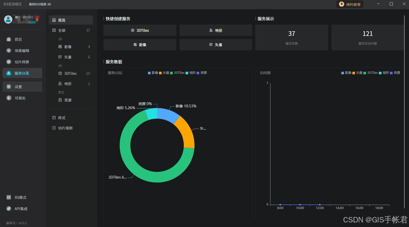Image resolution: width=409 pixels, height=227 pixels.
Task: Click the 资源 icon in category list
Action: pos(60,100)
